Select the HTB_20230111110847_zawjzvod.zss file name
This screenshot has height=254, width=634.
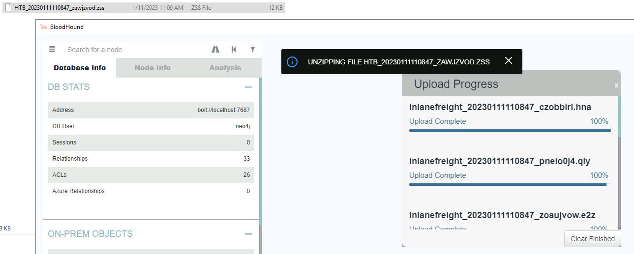(x=59, y=8)
